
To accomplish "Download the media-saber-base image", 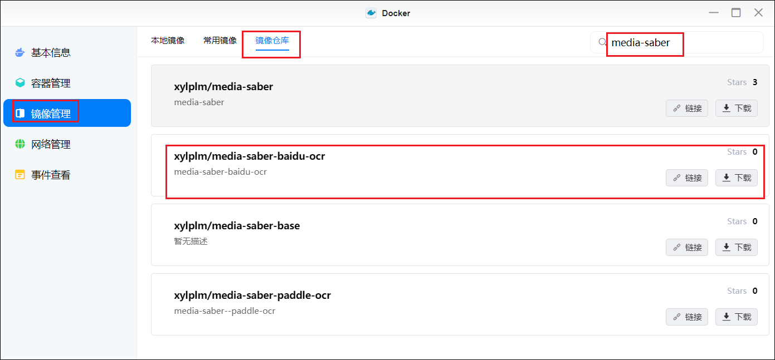I will (736, 248).
